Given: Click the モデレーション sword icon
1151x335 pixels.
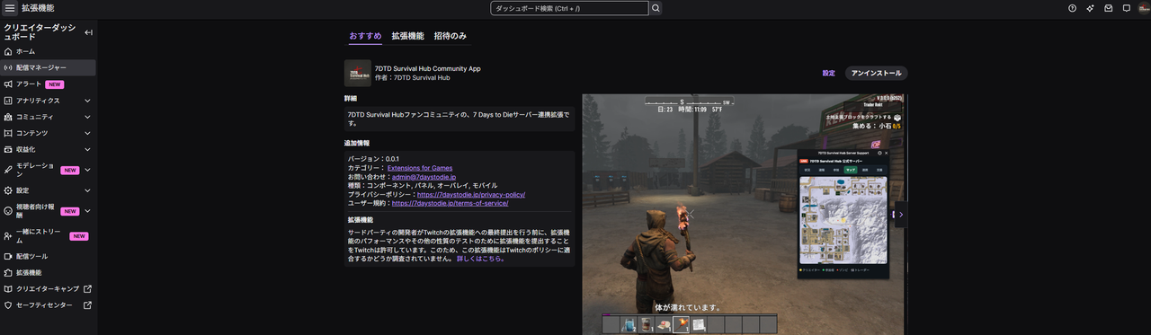Looking at the screenshot, I should (8, 170).
